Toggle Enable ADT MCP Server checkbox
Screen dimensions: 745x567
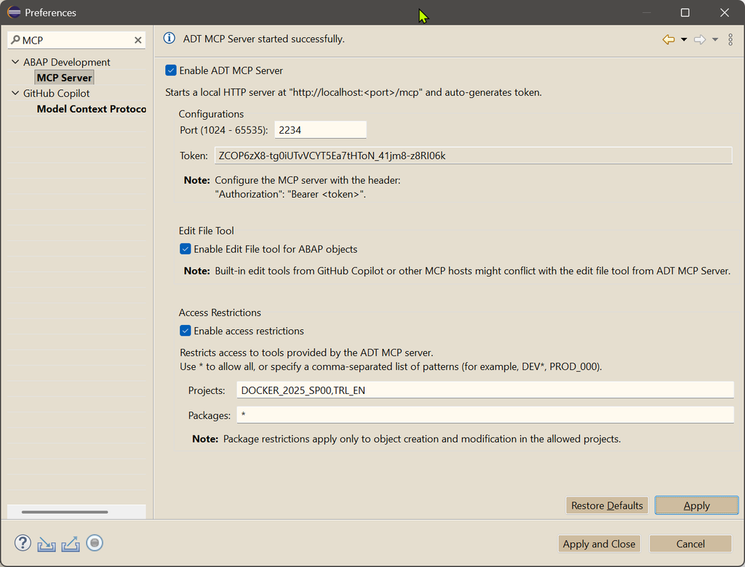point(170,71)
